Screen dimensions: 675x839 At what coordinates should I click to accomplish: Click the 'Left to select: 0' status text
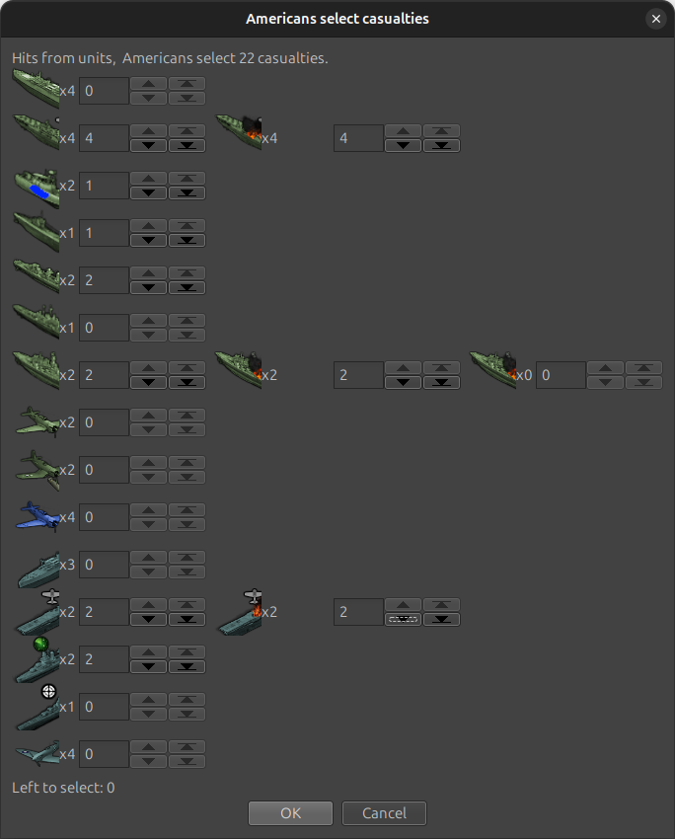[x=63, y=788]
